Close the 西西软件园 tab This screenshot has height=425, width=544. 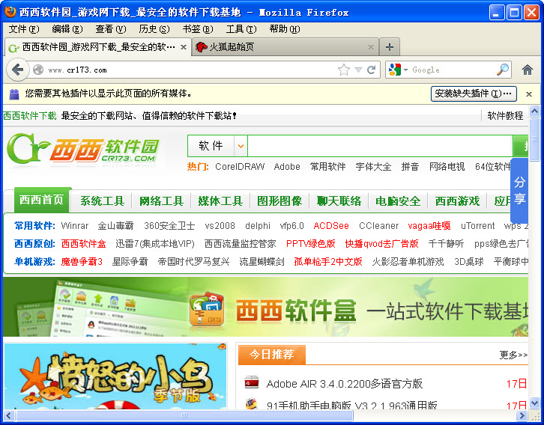point(184,46)
